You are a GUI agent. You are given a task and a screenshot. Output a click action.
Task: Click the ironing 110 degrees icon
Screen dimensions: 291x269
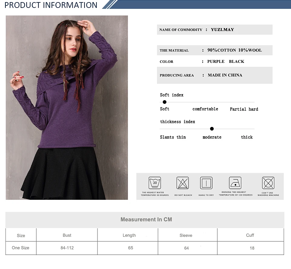click(235, 183)
